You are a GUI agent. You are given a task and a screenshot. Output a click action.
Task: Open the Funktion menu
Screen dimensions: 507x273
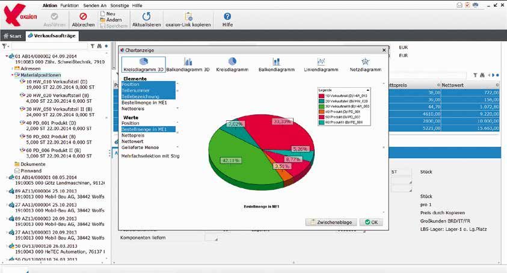(70, 4)
